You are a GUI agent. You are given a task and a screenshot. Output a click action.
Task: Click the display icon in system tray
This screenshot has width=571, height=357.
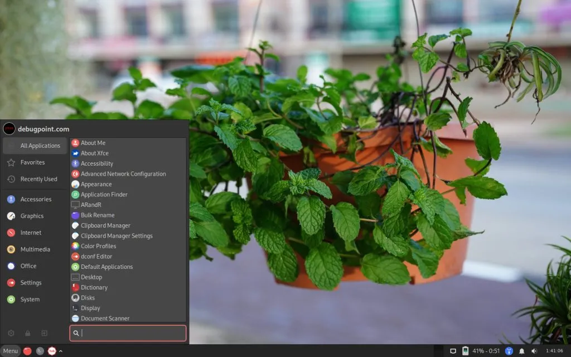453,351
